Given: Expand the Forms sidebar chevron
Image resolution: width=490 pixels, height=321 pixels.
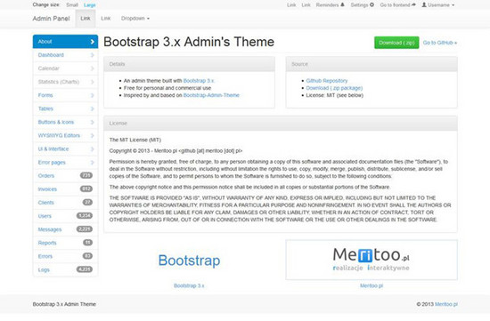Looking at the screenshot, I should coord(92,95).
